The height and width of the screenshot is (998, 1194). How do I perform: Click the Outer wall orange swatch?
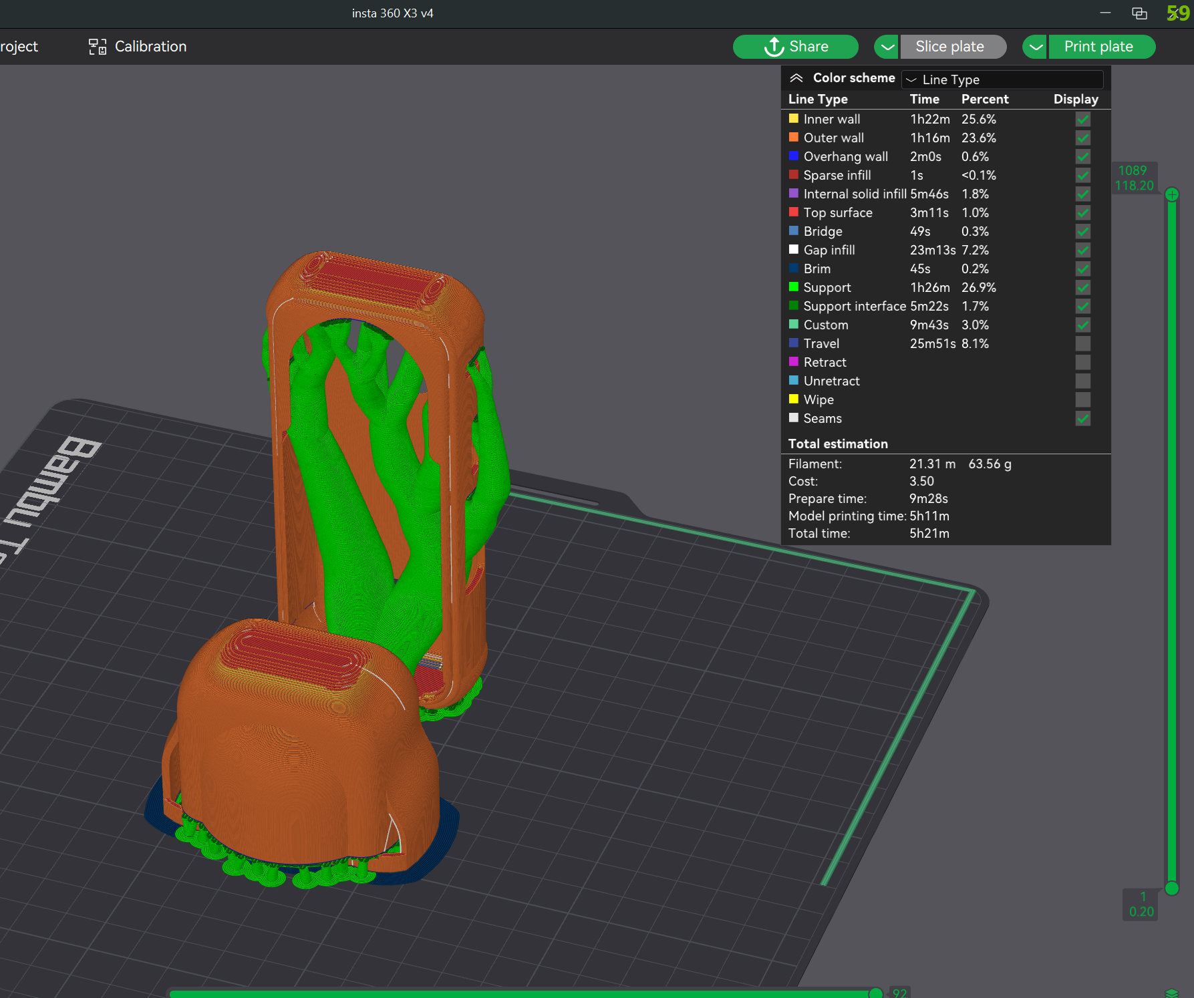click(794, 137)
